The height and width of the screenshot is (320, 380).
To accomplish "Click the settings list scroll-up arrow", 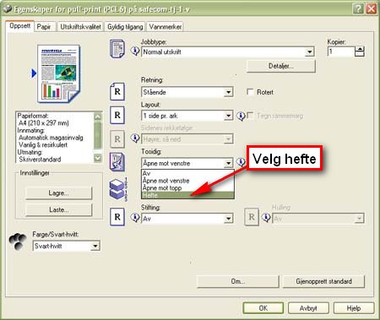I will pyautogui.click(x=98, y=117).
